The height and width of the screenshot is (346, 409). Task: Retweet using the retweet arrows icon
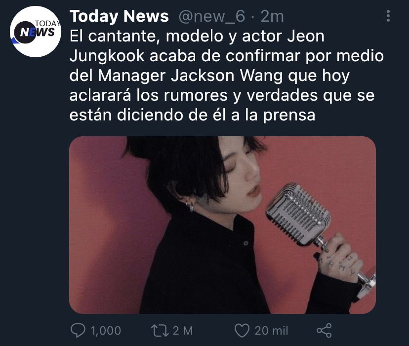[160, 330]
